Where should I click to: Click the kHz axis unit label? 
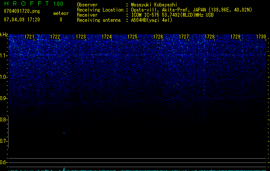pos(4,35)
